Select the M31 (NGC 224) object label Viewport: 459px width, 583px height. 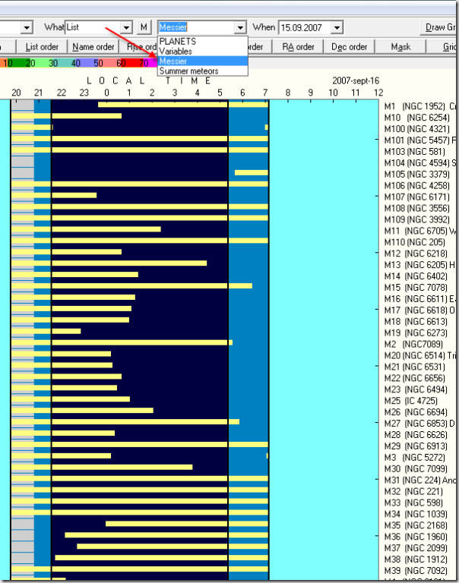click(419, 479)
